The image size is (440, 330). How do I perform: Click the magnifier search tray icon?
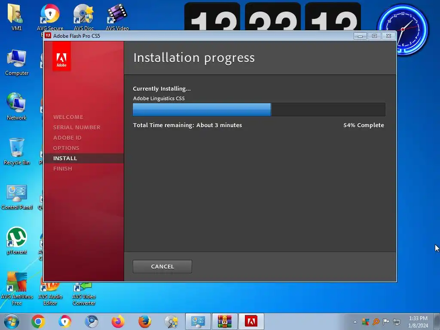point(376,321)
